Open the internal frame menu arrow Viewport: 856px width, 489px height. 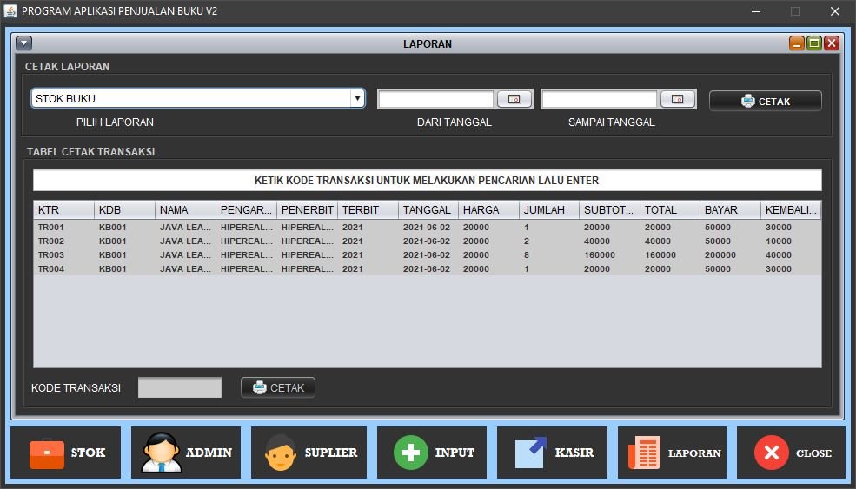point(23,43)
